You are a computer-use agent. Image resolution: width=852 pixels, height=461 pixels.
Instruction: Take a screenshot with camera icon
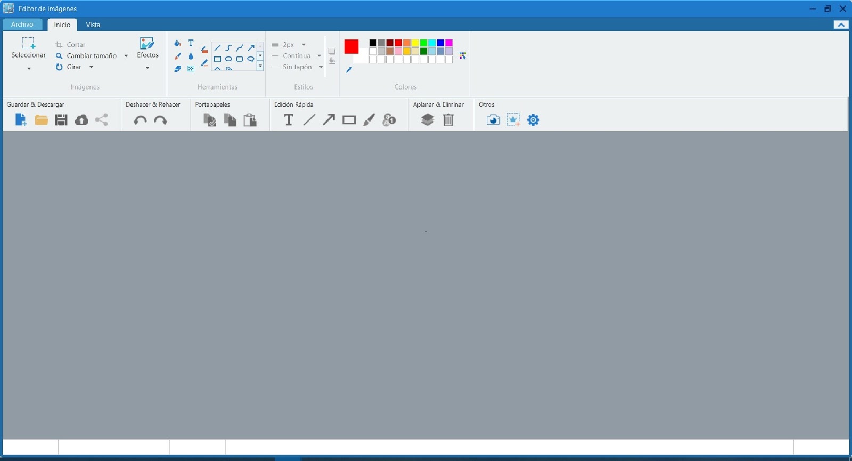pyautogui.click(x=493, y=120)
